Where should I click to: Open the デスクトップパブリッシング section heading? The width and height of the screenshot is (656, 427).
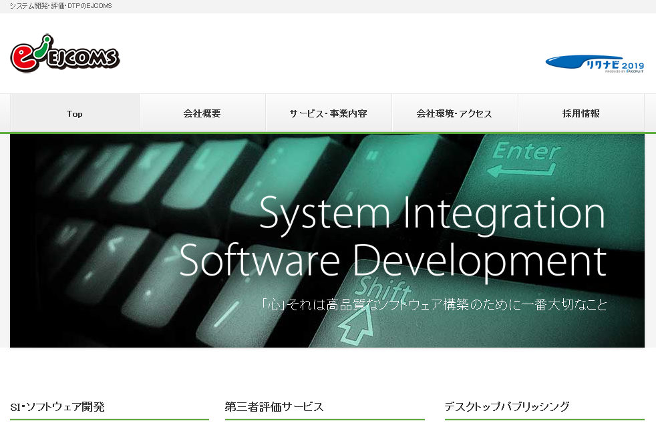[507, 406]
